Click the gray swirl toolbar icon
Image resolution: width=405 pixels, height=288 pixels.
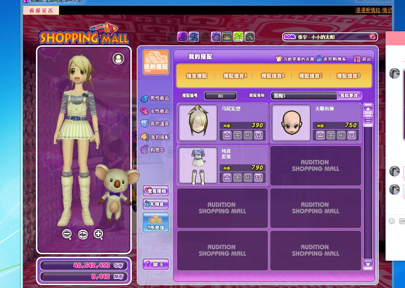(249, 37)
